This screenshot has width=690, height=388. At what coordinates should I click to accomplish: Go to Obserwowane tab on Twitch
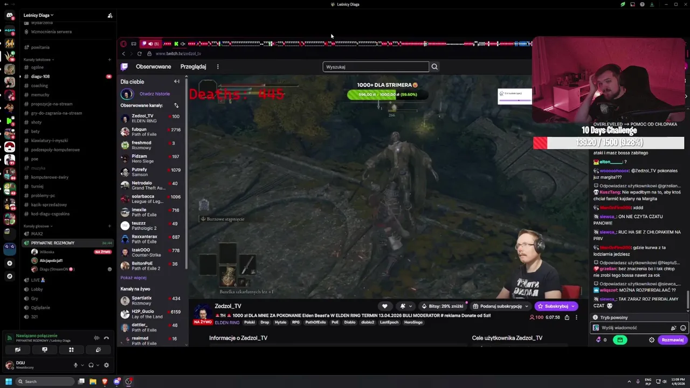pyautogui.click(x=153, y=67)
